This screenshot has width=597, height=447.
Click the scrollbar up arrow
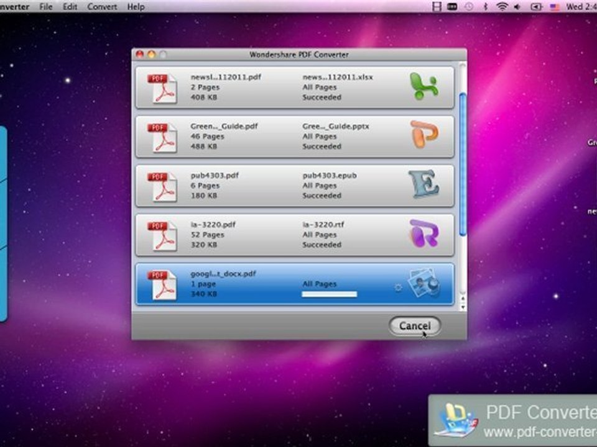(463, 299)
